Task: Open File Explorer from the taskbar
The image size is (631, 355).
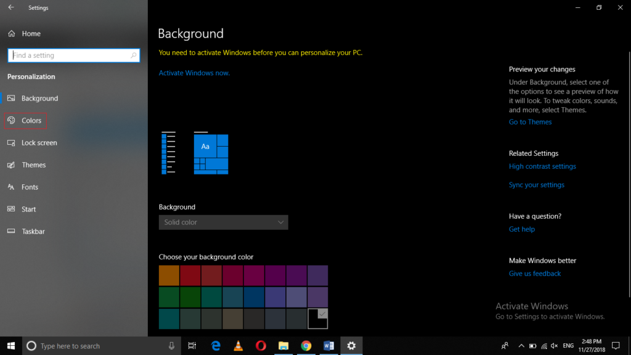Action: 283,346
